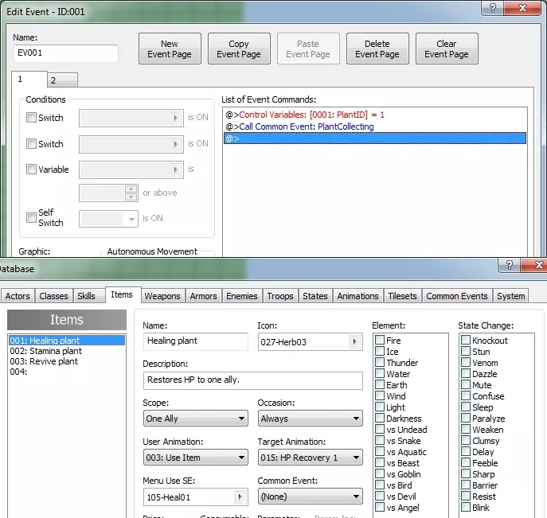Click the help button in Edit Event titlebar
The width and height of the screenshot is (547, 518).
pos(494,10)
